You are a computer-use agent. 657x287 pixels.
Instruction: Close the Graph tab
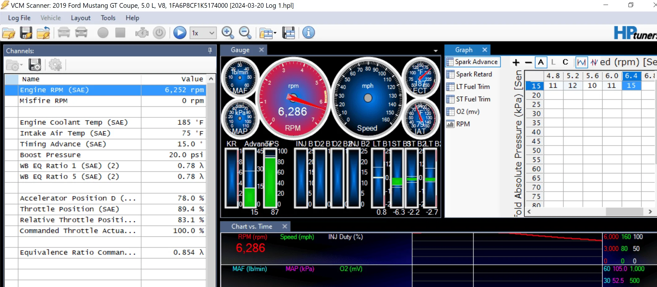[485, 50]
